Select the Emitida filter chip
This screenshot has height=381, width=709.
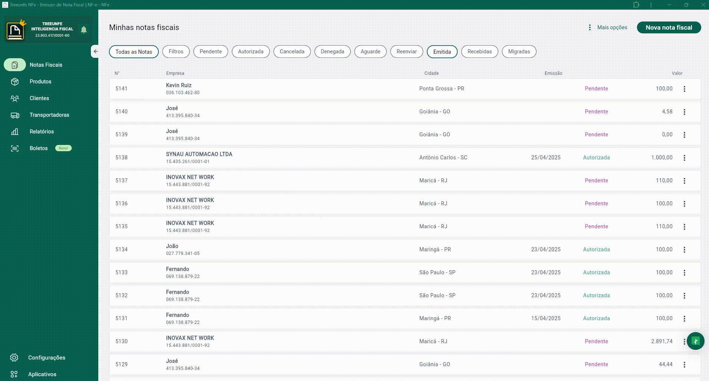pos(442,52)
